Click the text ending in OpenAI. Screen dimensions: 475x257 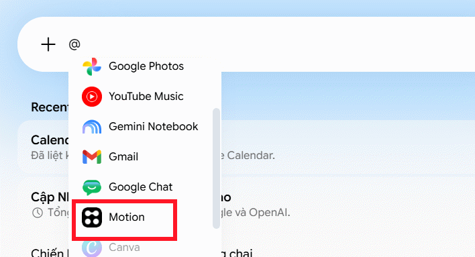pos(256,213)
